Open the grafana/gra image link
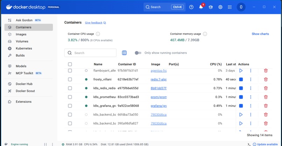The height and width of the screenshot is (146, 282). click(x=158, y=106)
